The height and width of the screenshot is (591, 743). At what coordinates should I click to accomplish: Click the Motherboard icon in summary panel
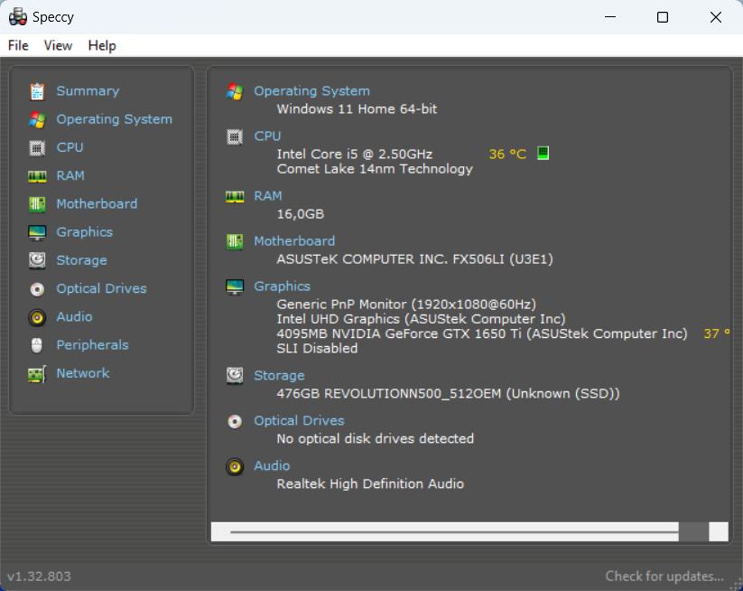coord(235,241)
